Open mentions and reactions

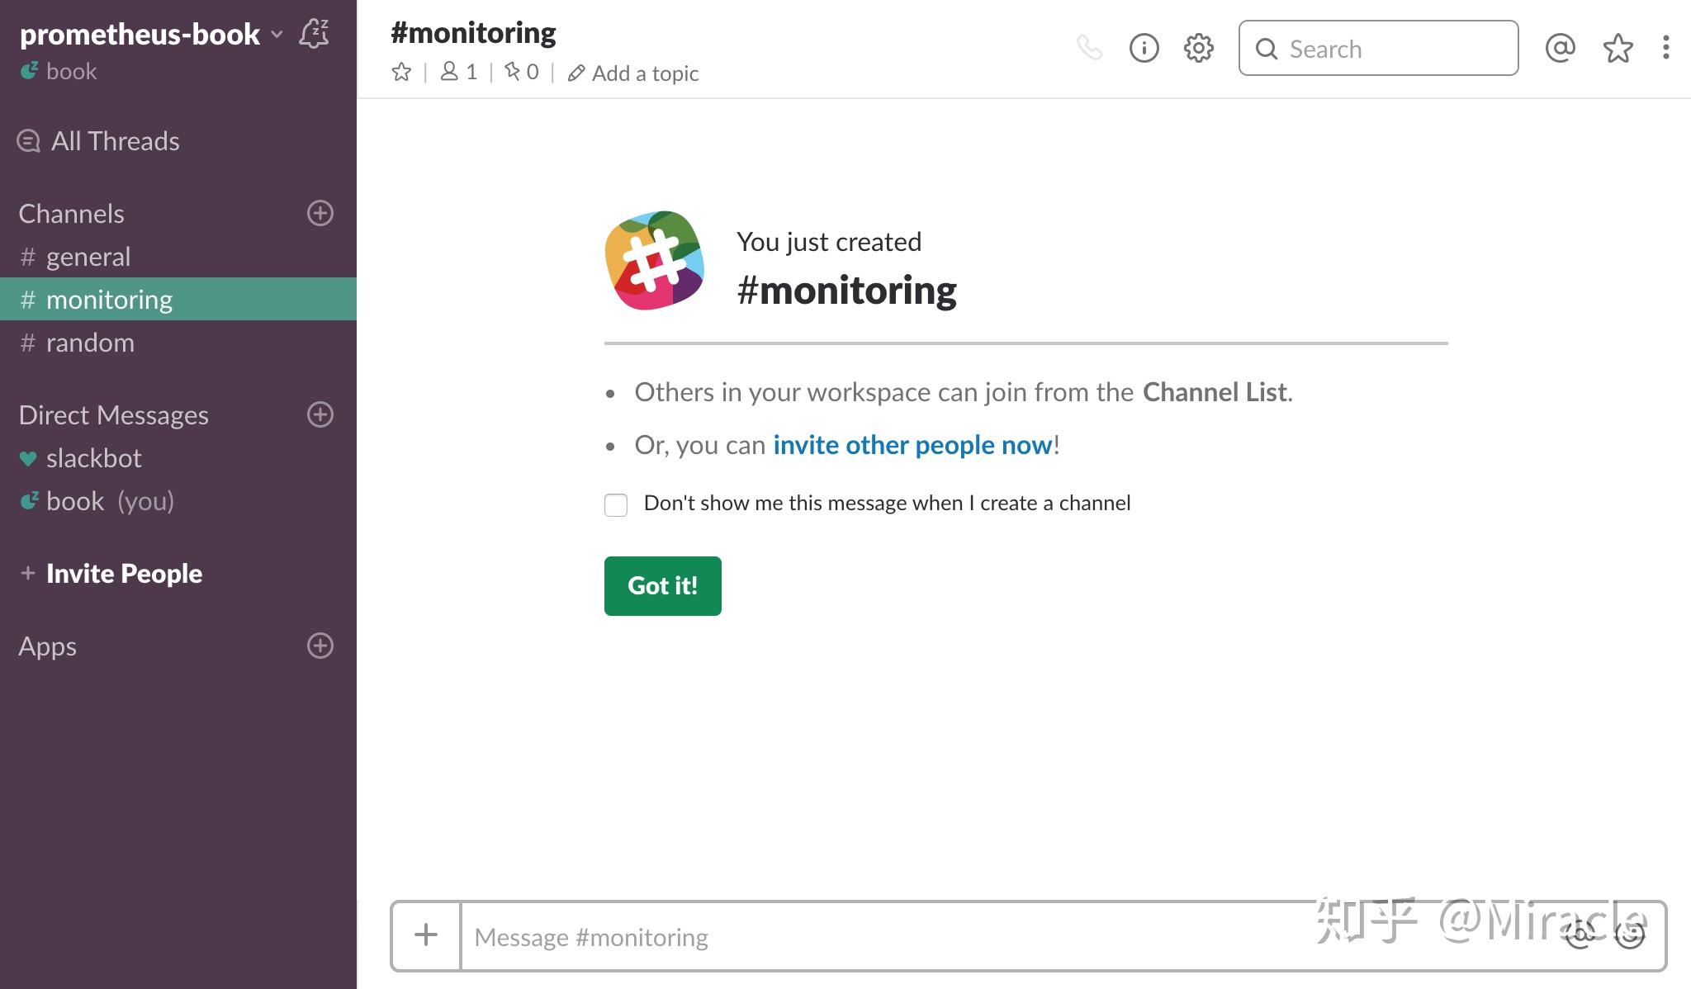[x=1559, y=48]
